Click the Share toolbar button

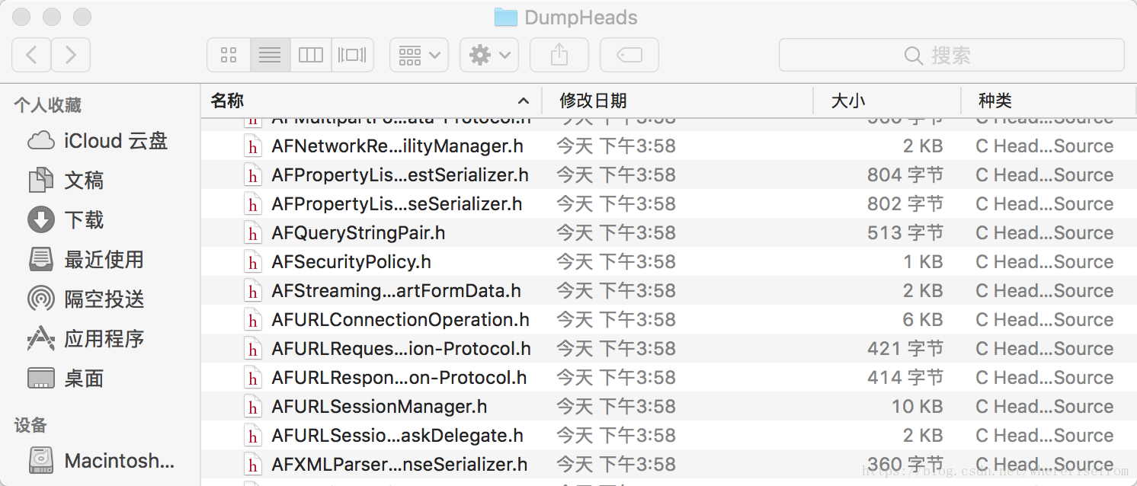pos(559,55)
